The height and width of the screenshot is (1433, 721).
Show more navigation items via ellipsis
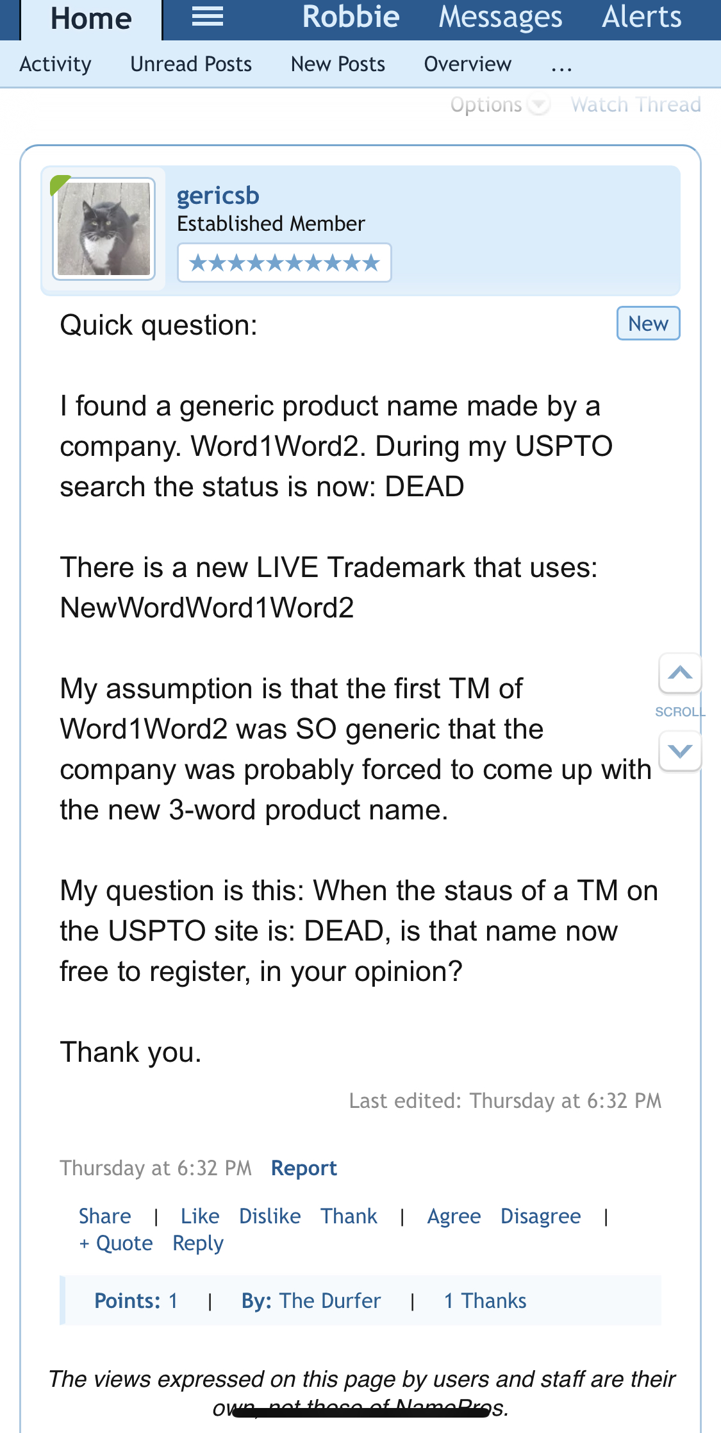point(561,65)
